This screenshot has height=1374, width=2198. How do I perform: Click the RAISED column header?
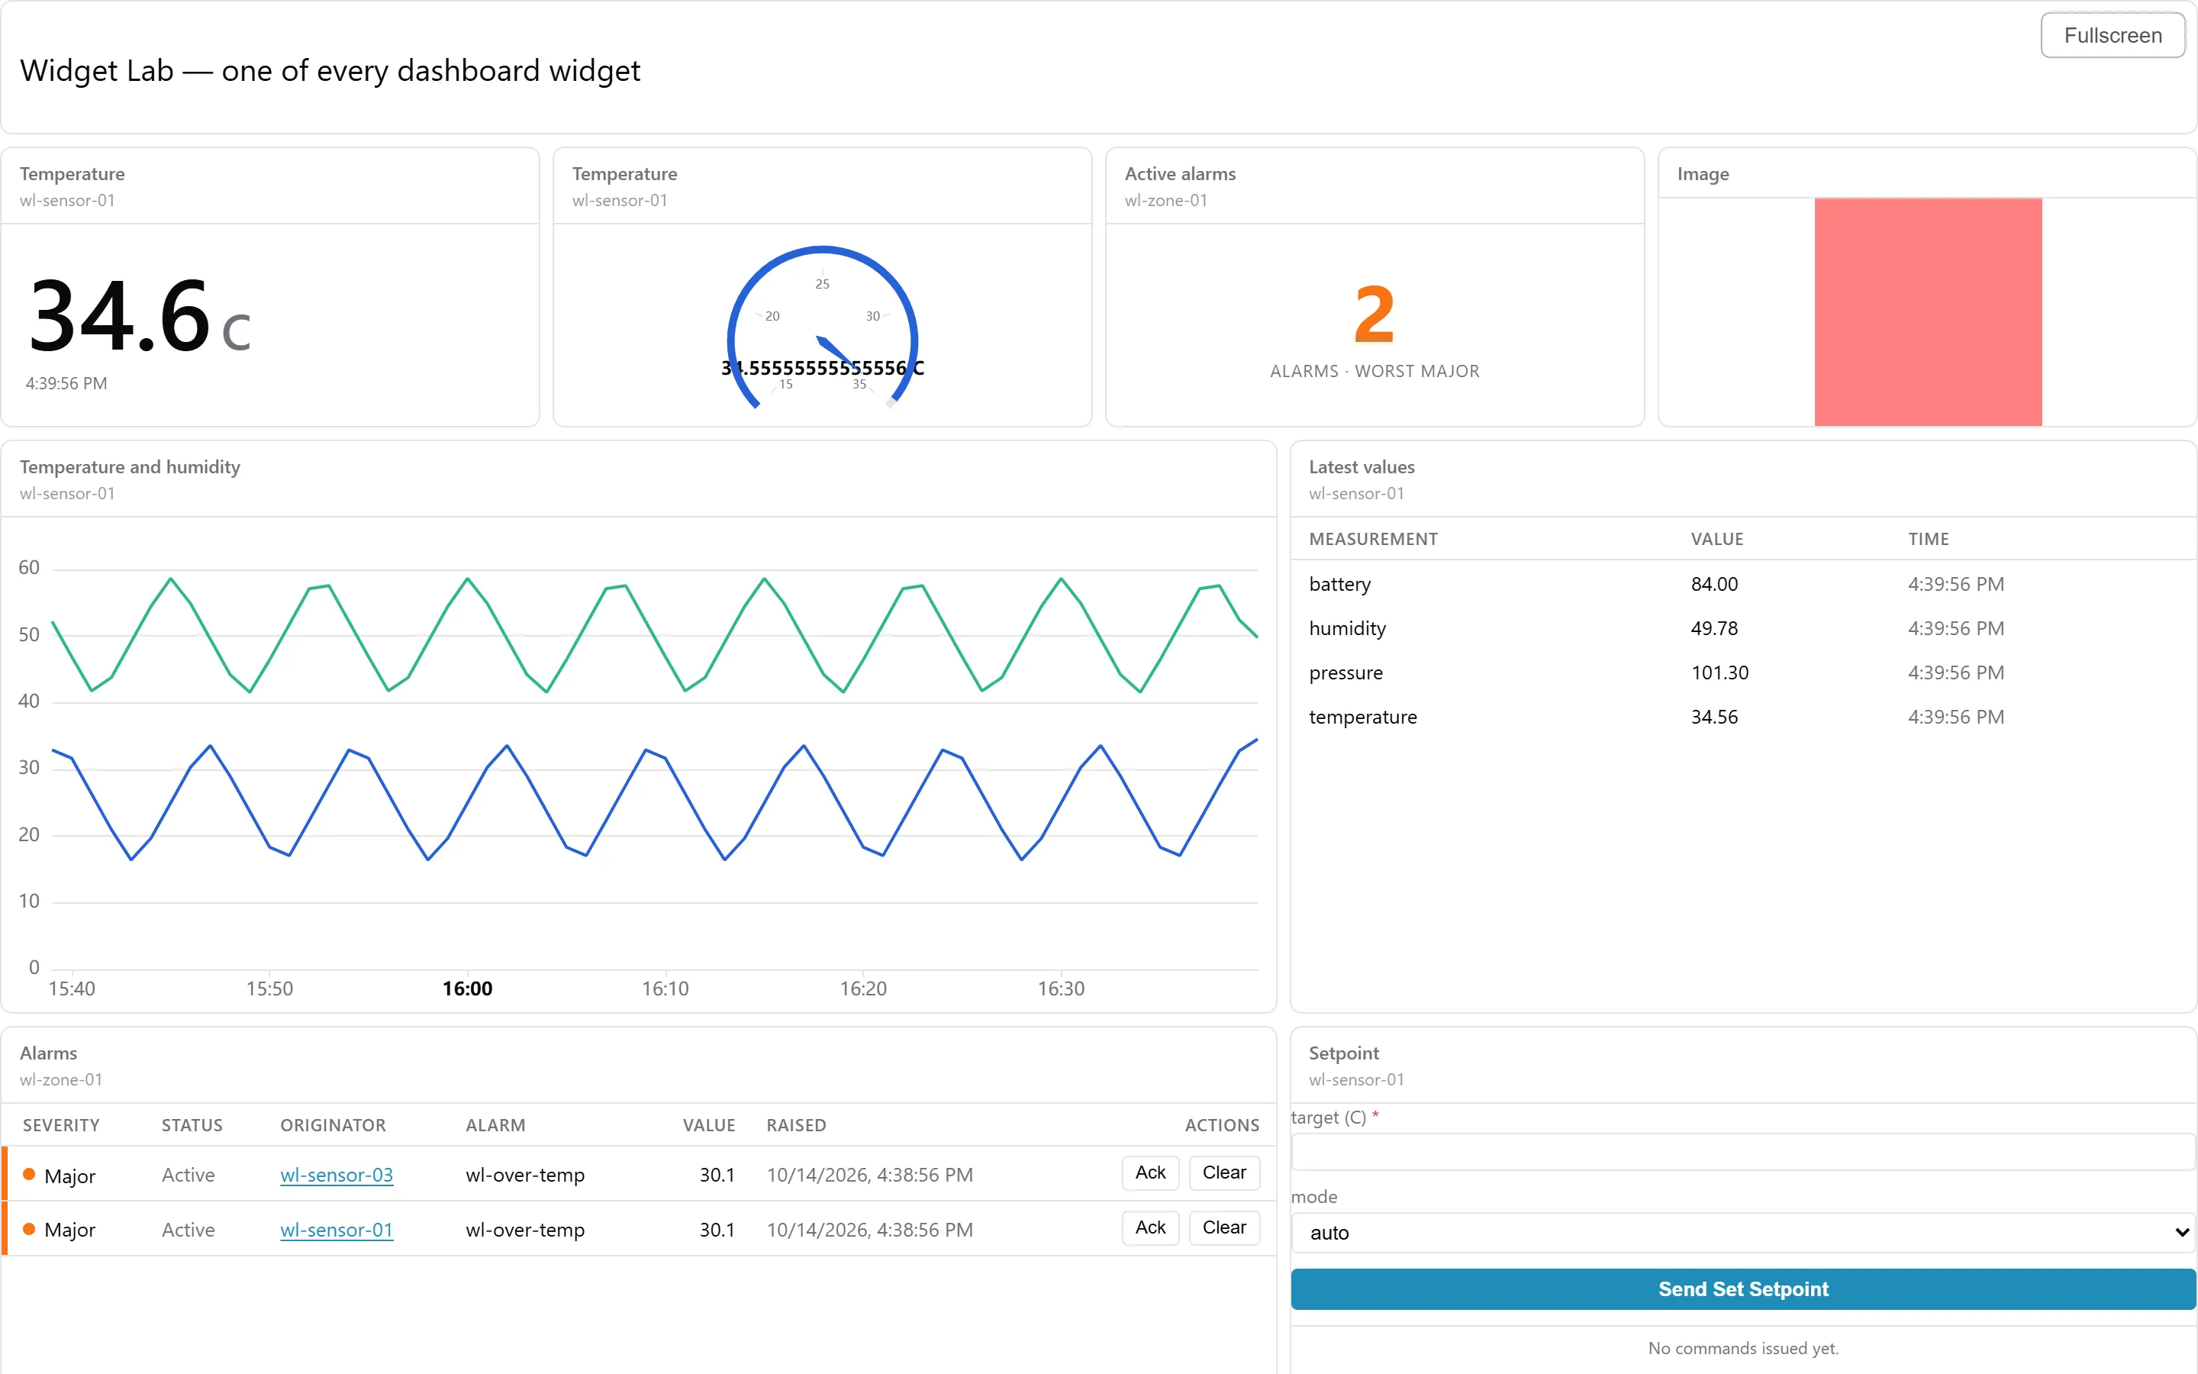796,1126
